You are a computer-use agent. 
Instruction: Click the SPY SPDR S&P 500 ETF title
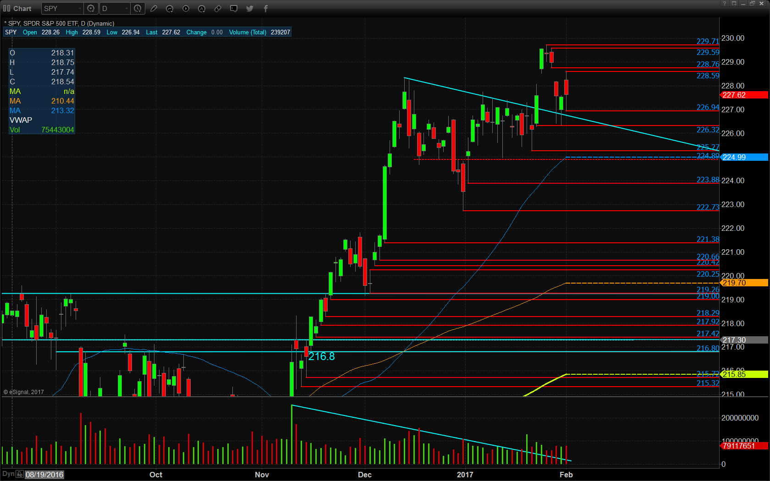(x=60, y=23)
